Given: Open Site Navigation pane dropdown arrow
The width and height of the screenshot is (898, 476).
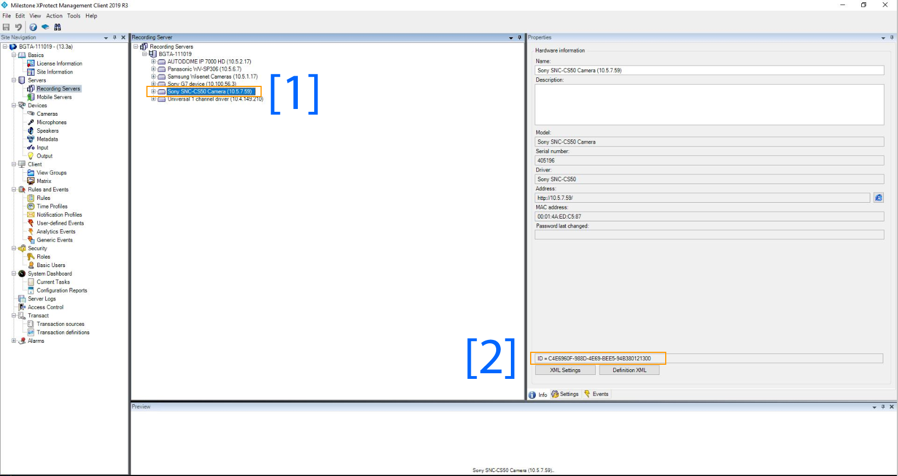Looking at the screenshot, I should pos(106,38).
